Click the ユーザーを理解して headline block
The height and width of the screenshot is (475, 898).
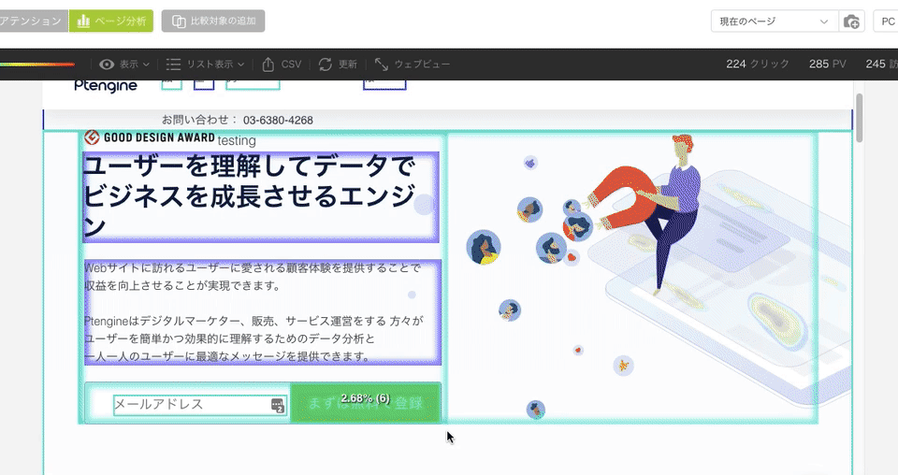tap(261, 197)
